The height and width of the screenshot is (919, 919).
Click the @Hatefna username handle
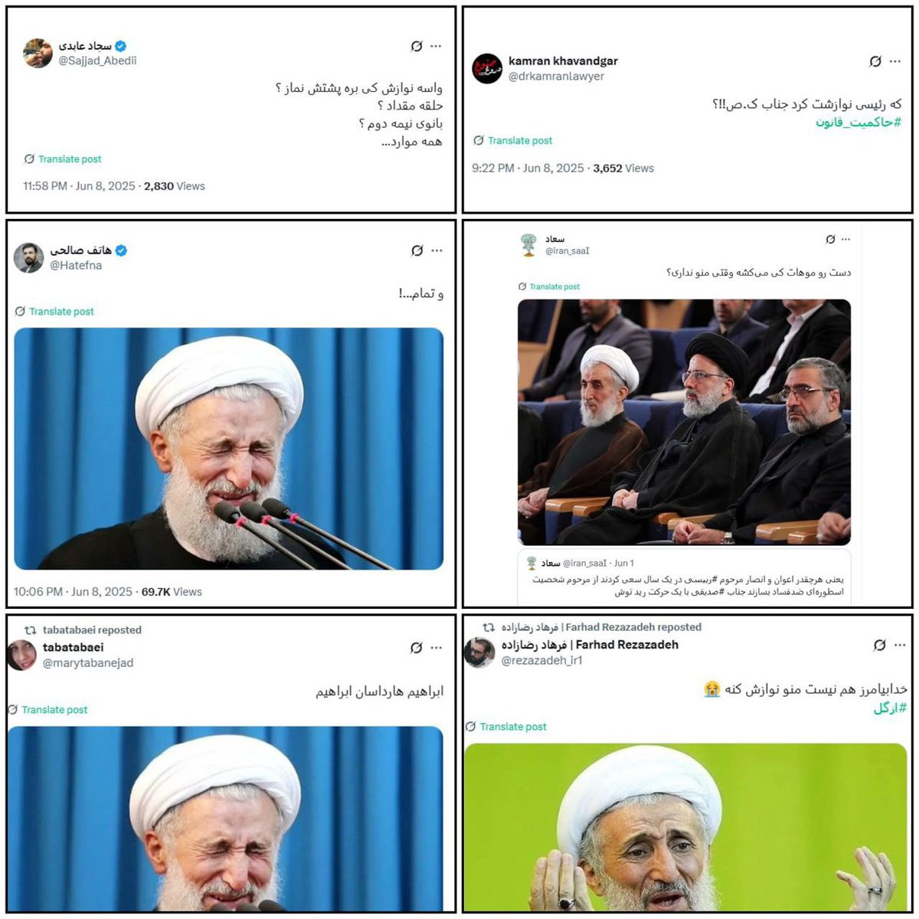pyautogui.click(x=76, y=266)
